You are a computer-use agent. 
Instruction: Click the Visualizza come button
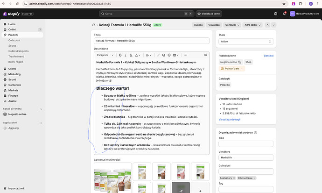pyautogui.click(x=209, y=14)
